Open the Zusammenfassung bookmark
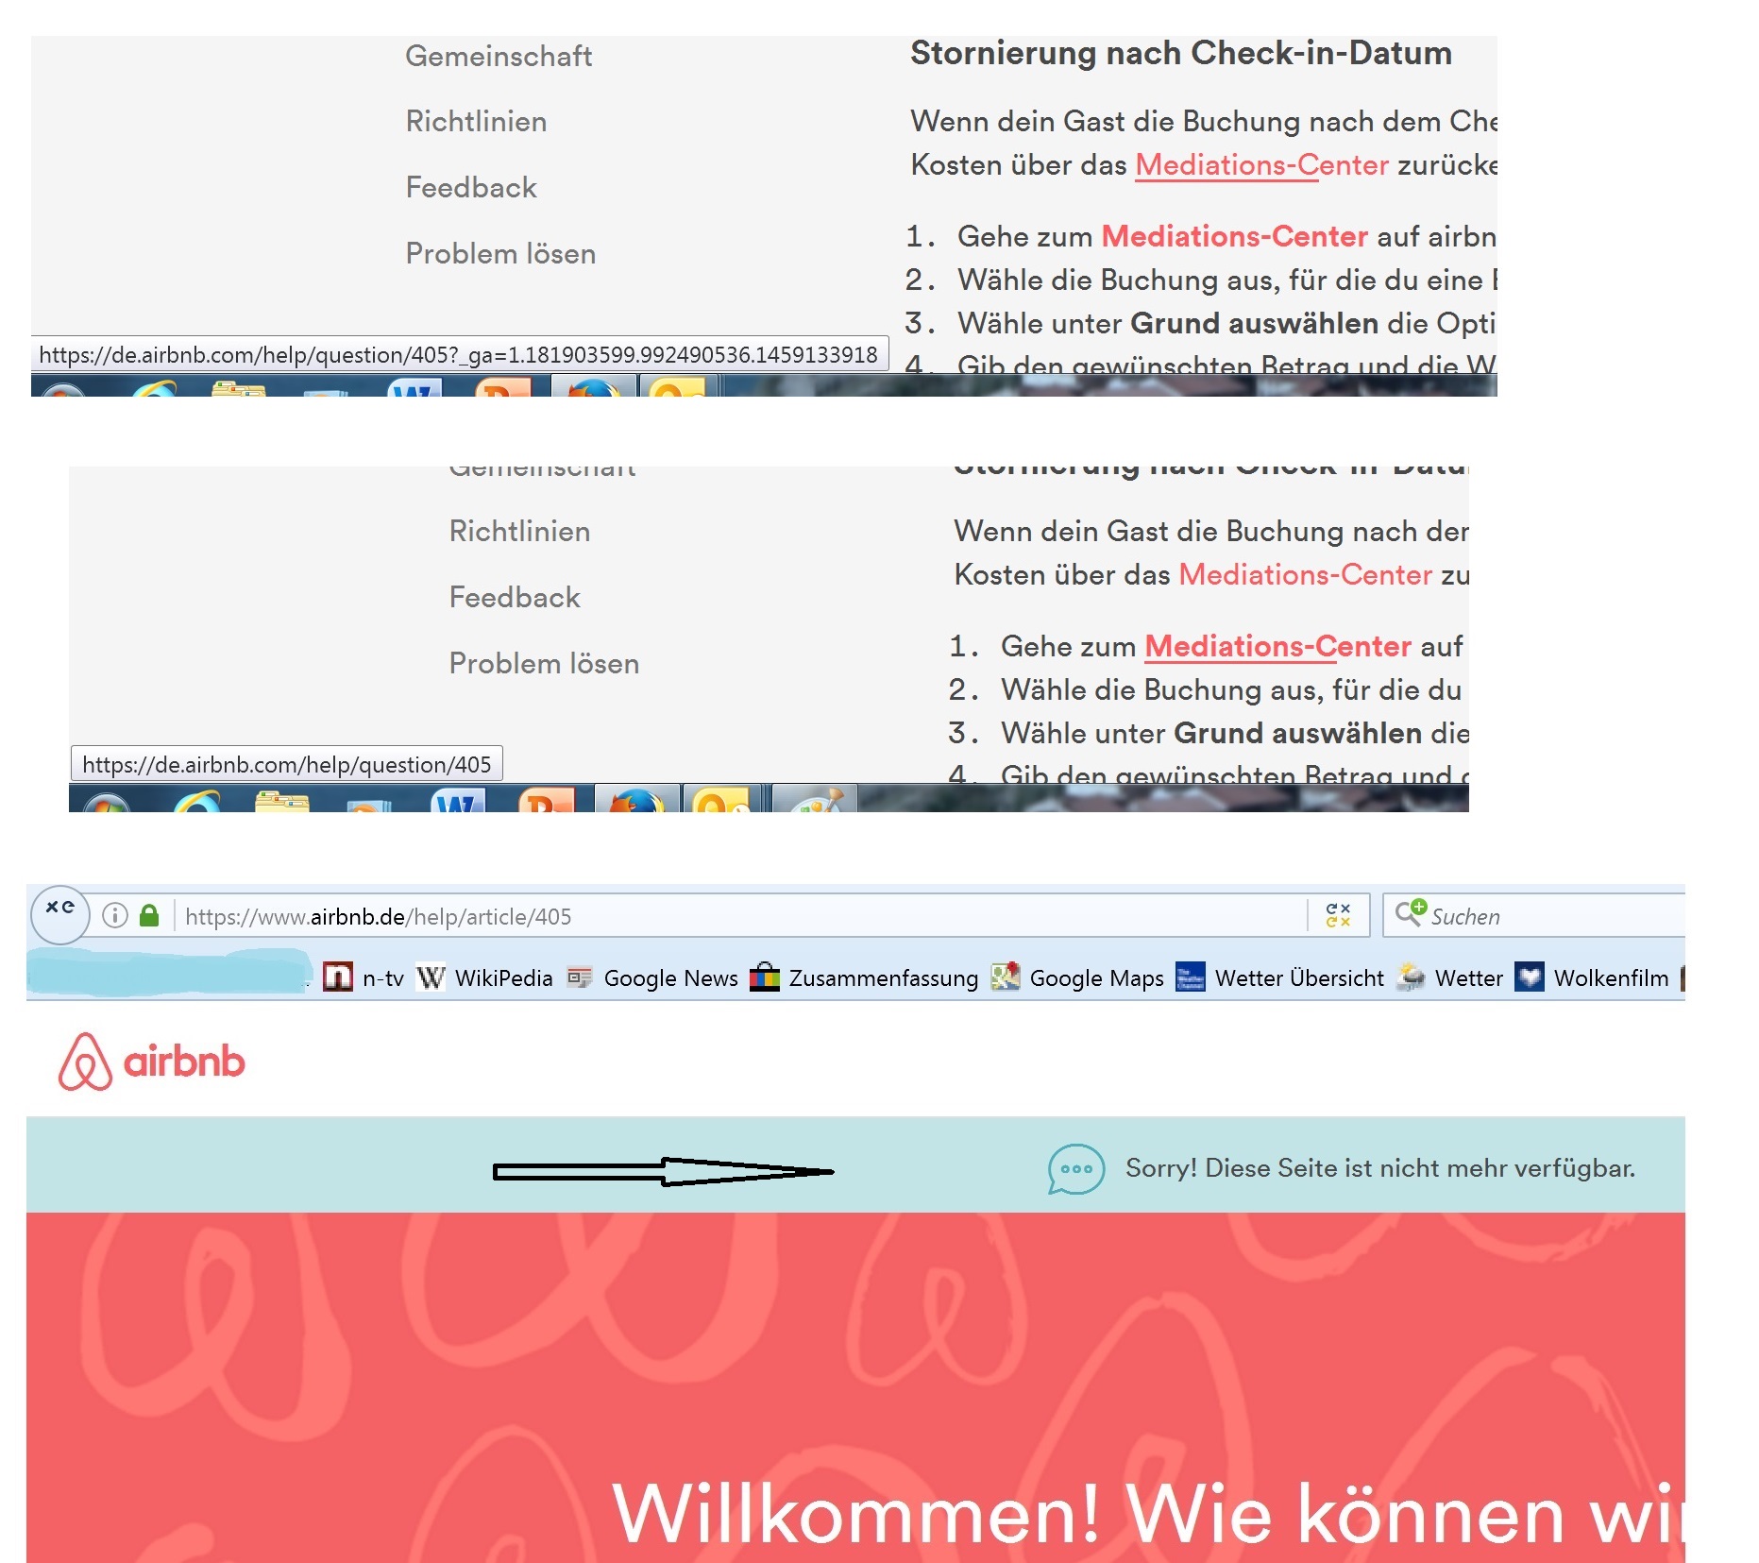Image resolution: width=1759 pixels, height=1563 pixels. [x=865, y=977]
